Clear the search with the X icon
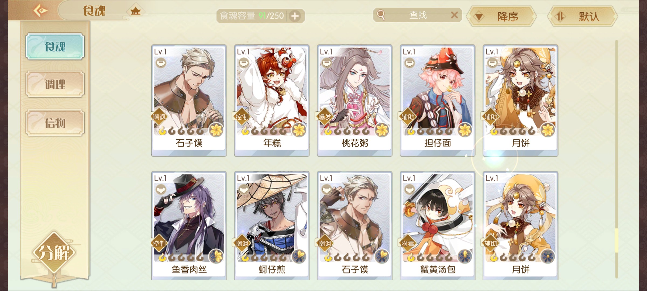 pos(455,15)
